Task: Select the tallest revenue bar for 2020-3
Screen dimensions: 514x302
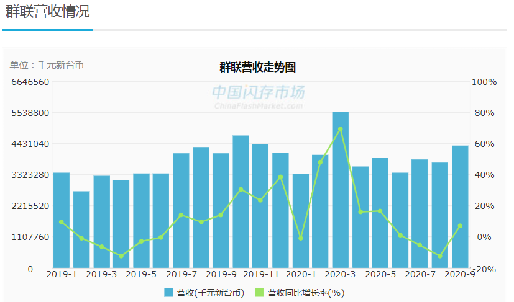Action: pyautogui.click(x=340, y=190)
